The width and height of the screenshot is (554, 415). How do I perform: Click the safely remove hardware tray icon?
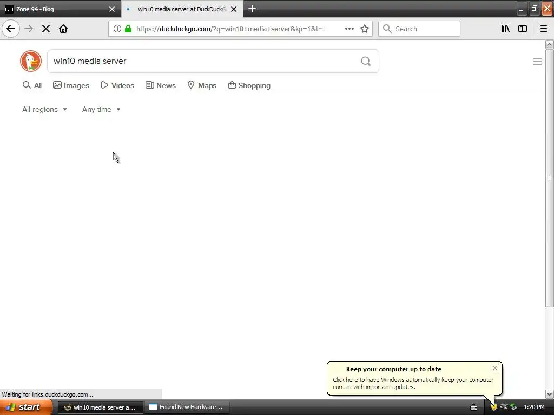click(514, 407)
